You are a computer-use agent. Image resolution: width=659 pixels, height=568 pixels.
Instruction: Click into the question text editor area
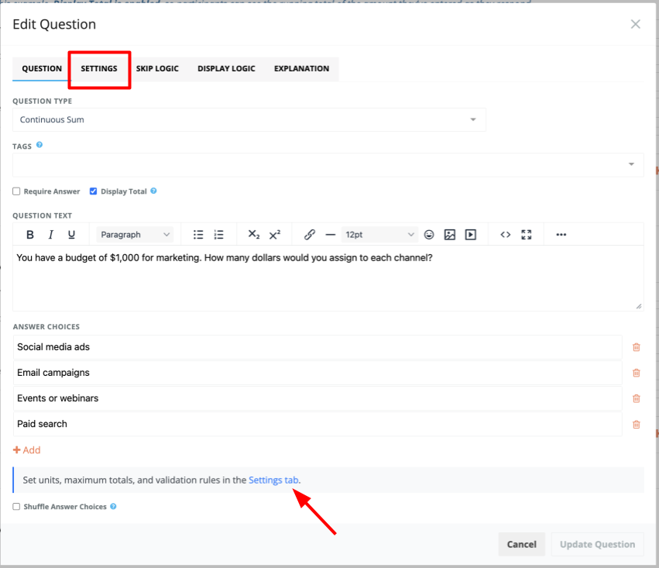328,278
